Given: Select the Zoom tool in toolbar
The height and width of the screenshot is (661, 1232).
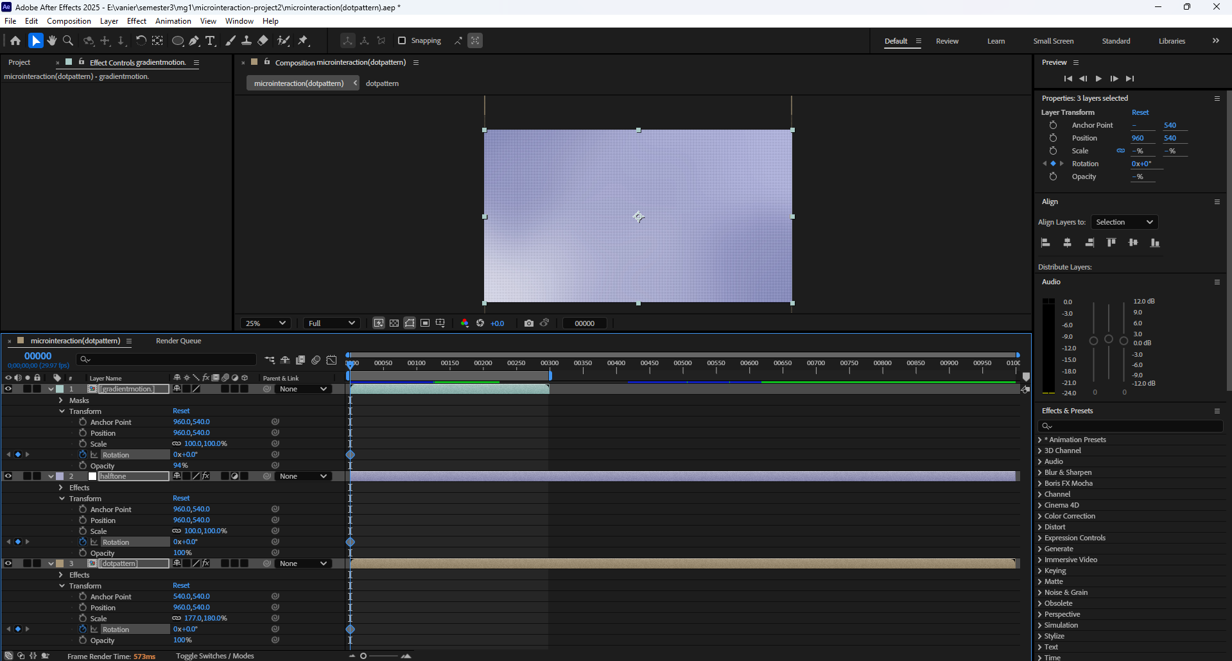Looking at the screenshot, I should [x=67, y=40].
